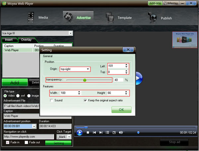Click the video seek bar handle
This screenshot has height=151, width=199.
click(x=86, y=127)
